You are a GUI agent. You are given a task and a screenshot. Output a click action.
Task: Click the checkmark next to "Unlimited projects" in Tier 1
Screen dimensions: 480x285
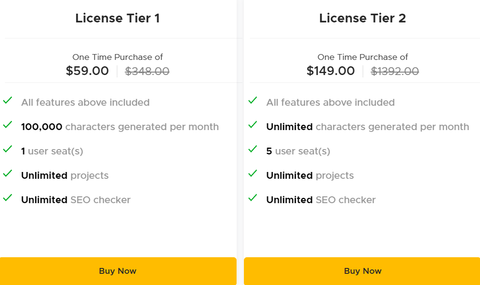(x=7, y=174)
